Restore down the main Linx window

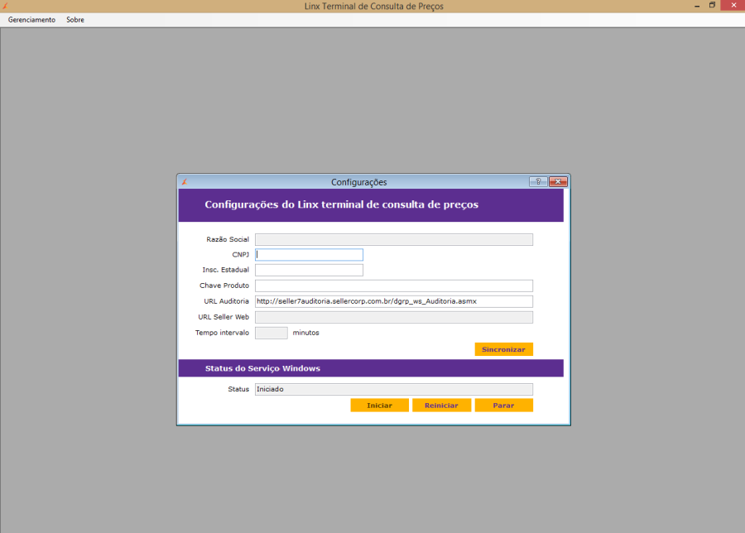click(x=712, y=6)
